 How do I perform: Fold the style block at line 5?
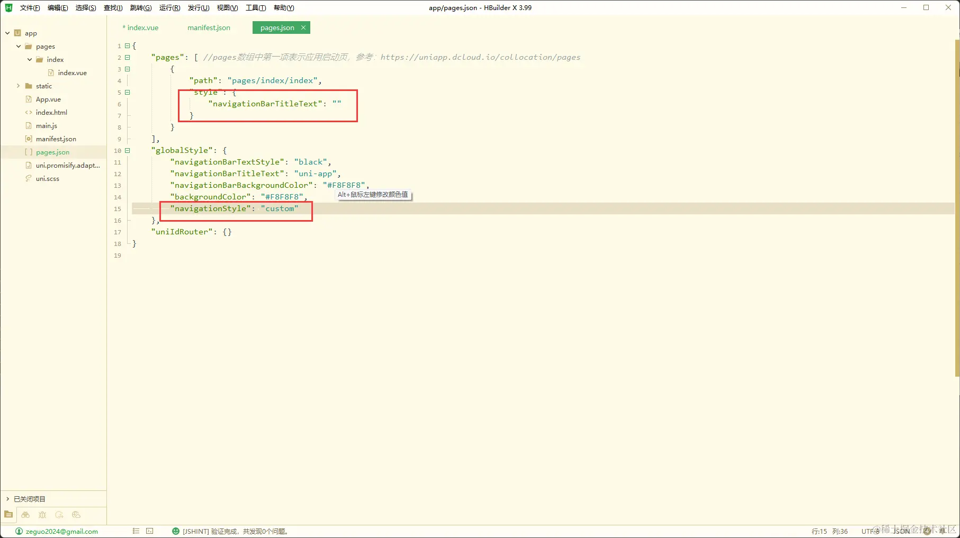pos(127,93)
